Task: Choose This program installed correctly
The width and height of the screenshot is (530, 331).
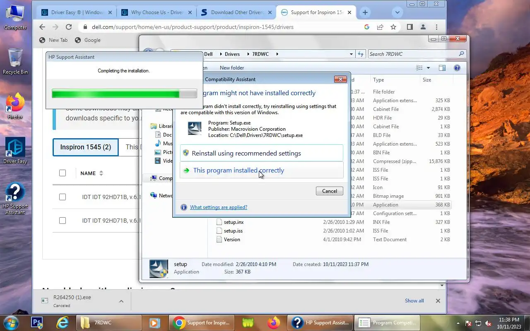Action: click(x=262, y=170)
